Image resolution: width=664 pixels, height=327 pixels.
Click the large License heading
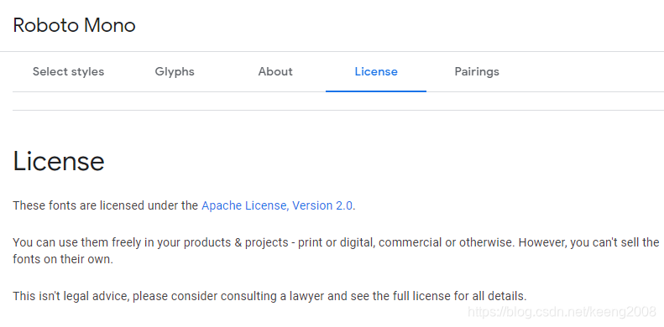59,161
